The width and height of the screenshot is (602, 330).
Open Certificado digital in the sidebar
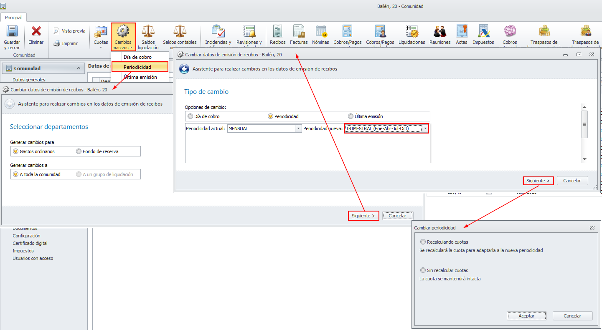(x=30, y=243)
